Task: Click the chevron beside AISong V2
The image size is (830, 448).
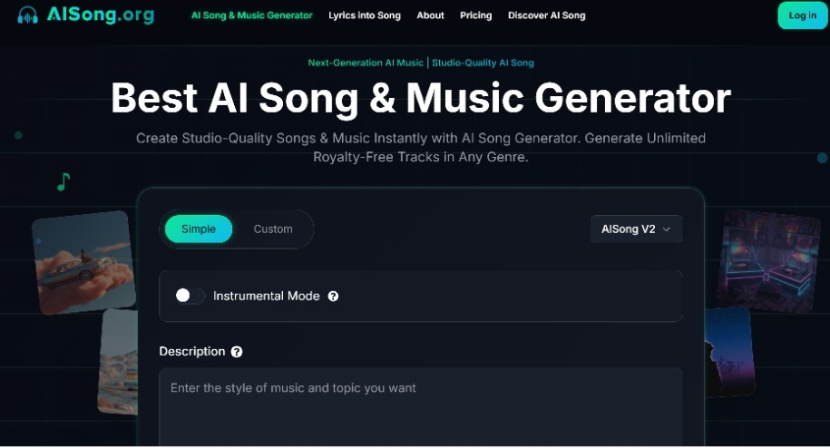Action: pyautogui.click(x=667, y=229)
